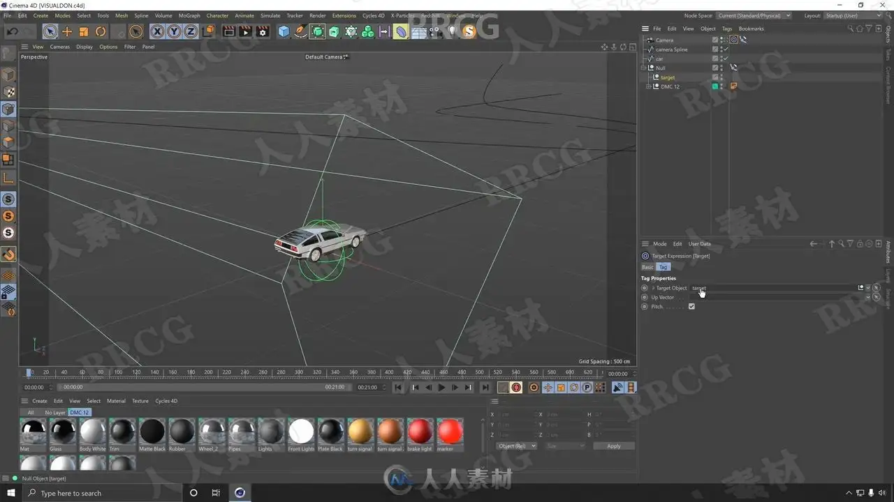894x502 pixels.
Task: Toggle the Y axis lock
Action: tap(174, 31)
